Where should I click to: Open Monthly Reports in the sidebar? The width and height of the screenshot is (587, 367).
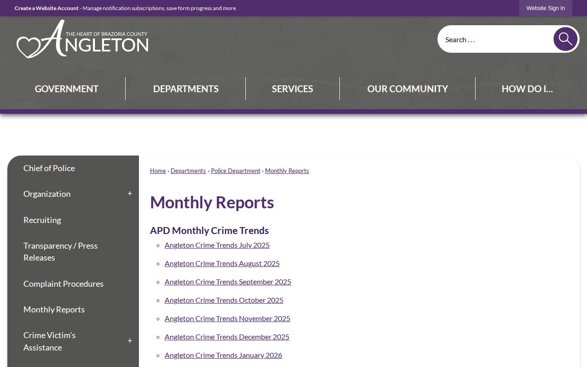coord(54,309)
